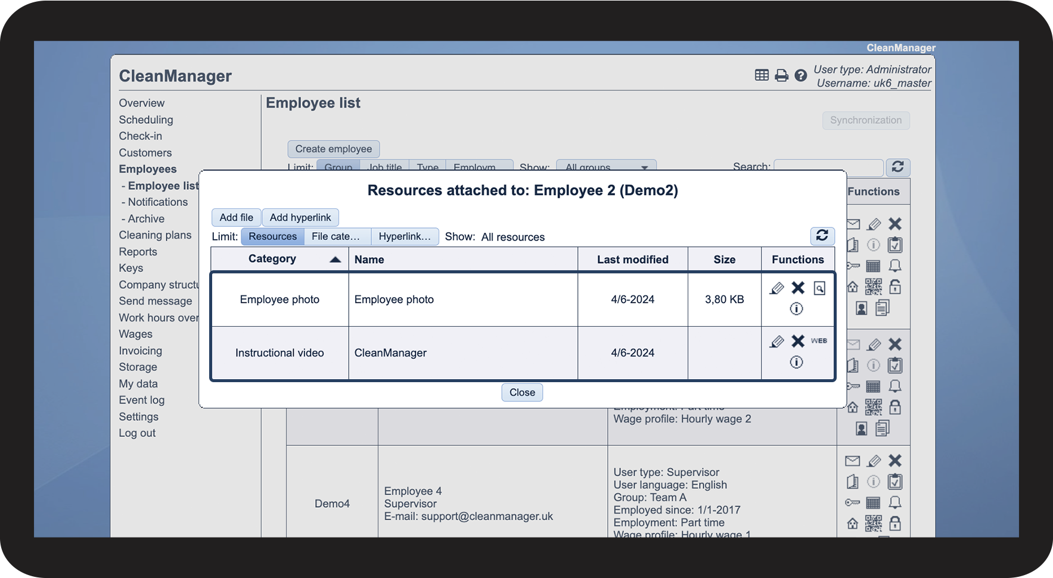Expand the All groups dropdown
Viewport: 1053px width, 578px height.
606,167
